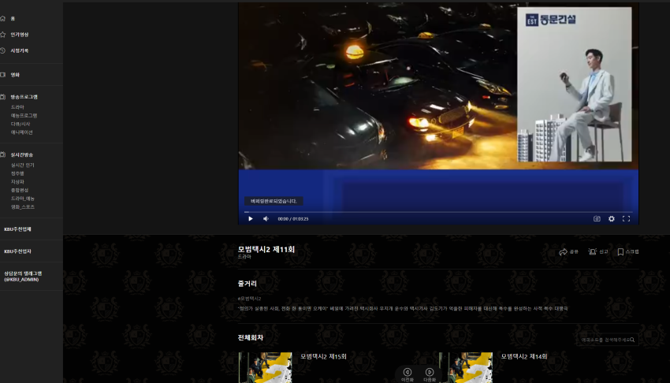
Task: Go to next episode with 다음화 icon
Action: click(430, 372)
